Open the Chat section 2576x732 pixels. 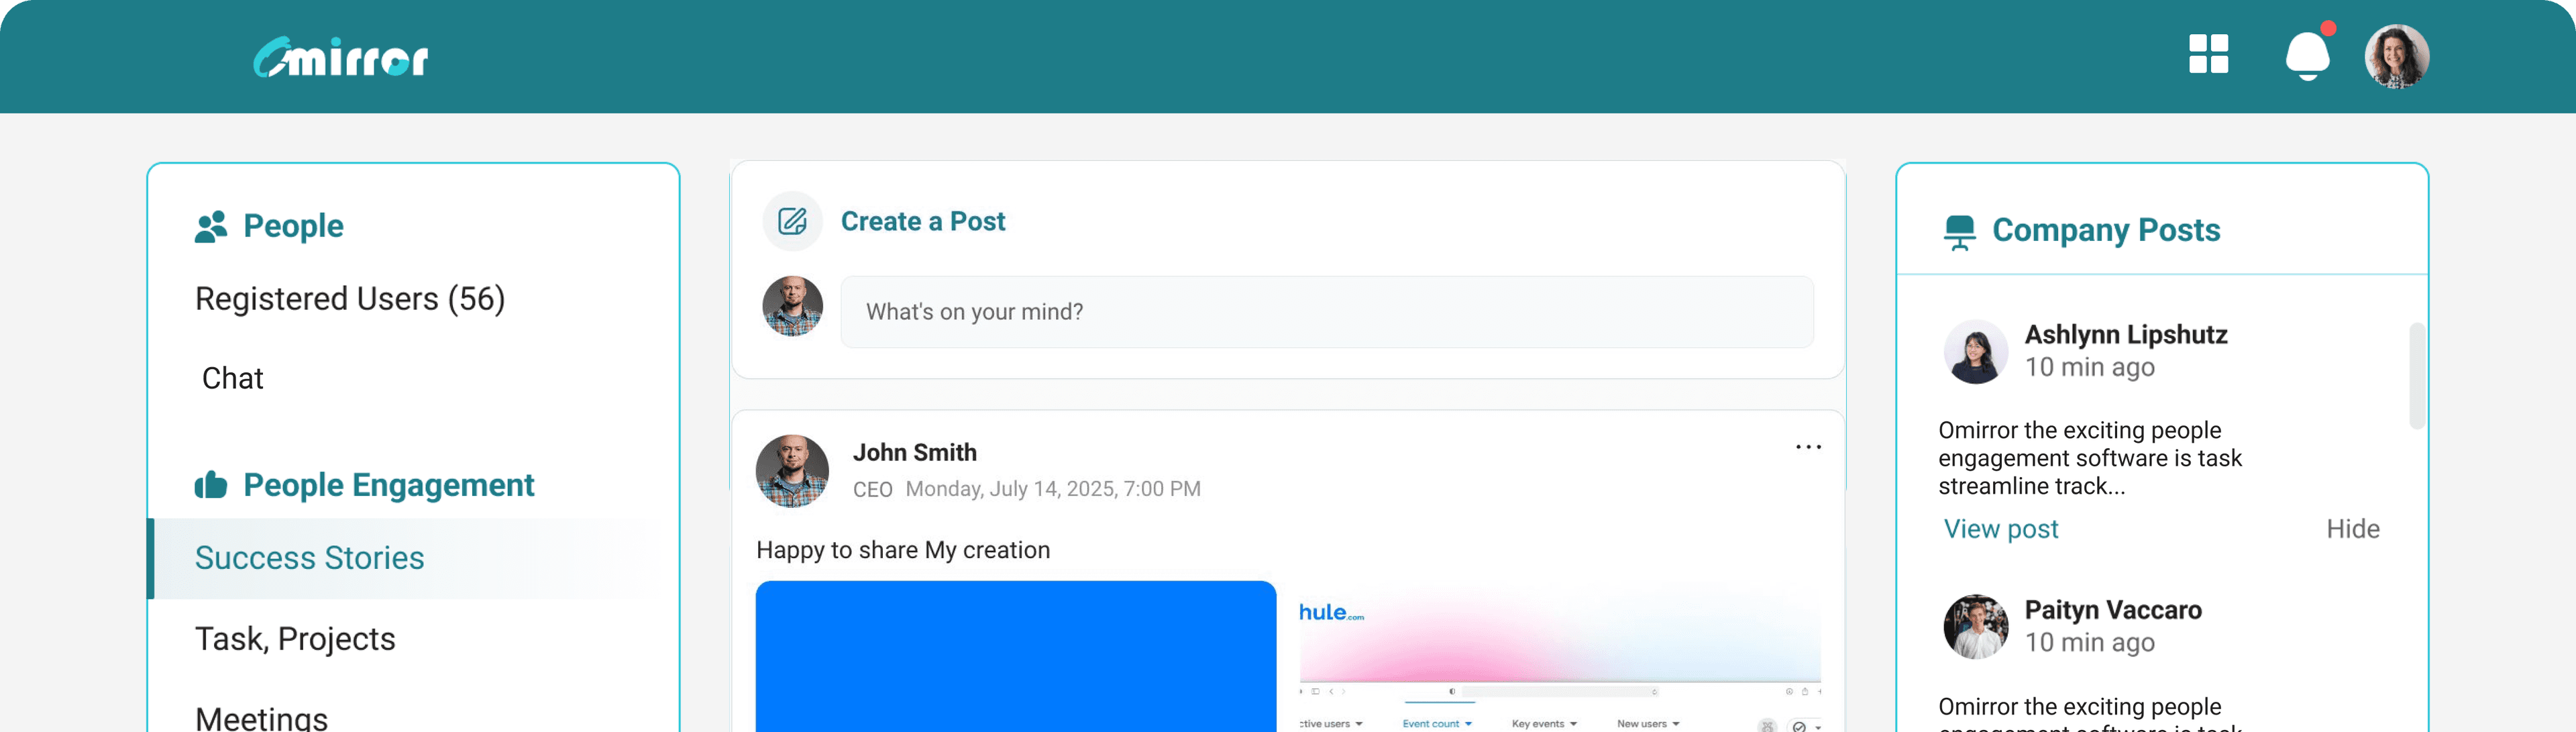tap(233, 378)
